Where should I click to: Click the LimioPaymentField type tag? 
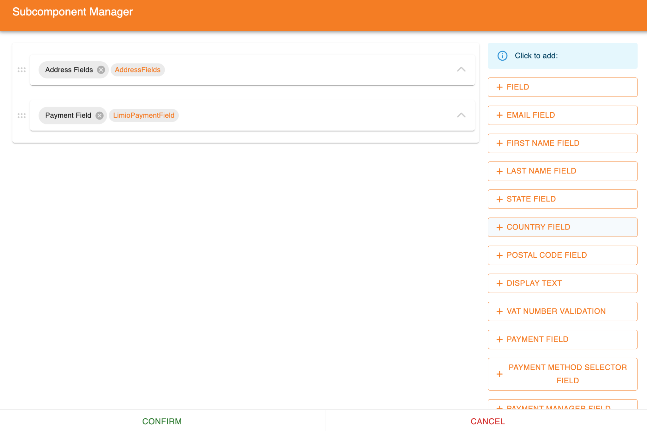[x=144, y=115]
